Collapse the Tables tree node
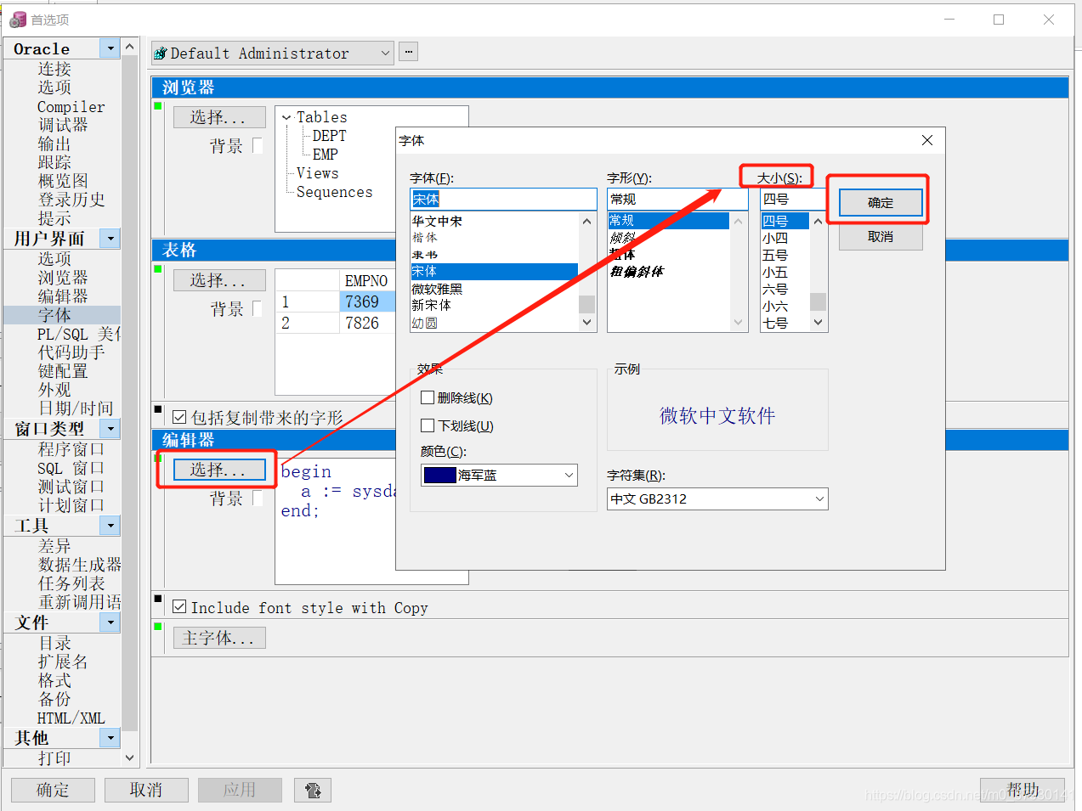The image size is (1082, 811). 286,118
